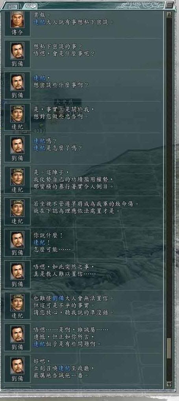Select the speech bubble conversation tab

[x=31, y=6]
